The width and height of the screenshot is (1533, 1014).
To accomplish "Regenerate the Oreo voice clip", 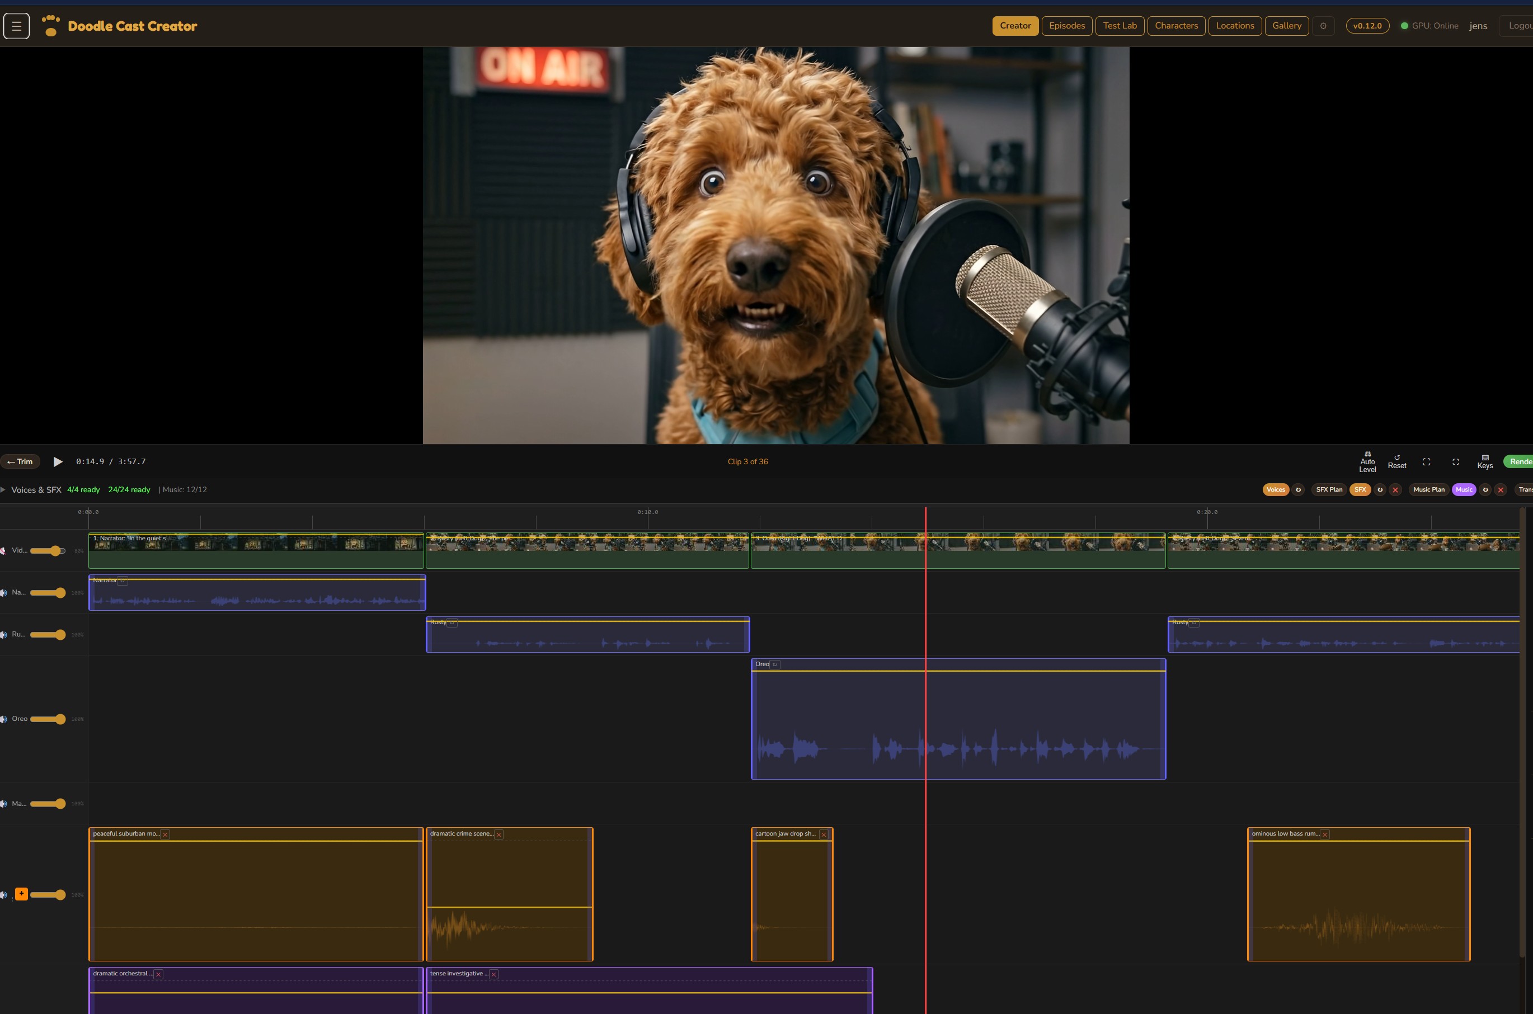I will click(x=775, y=664).
